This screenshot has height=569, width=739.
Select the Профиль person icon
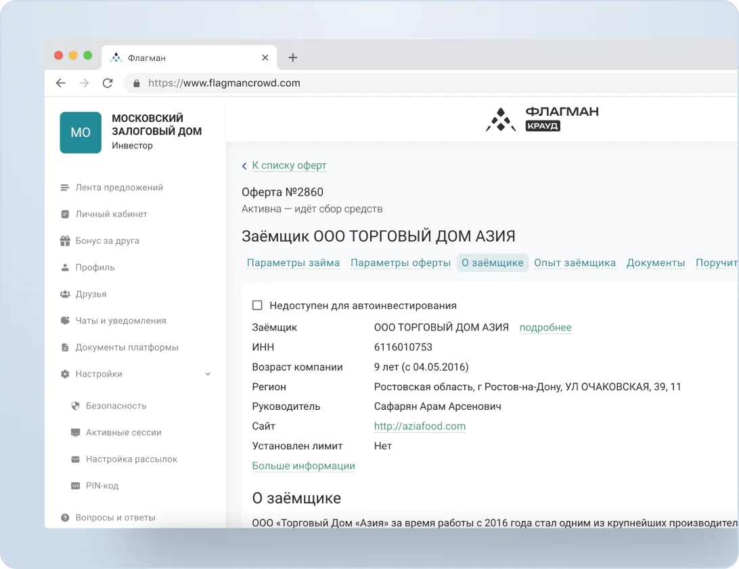pyautogui.click(x=65, y=268)
